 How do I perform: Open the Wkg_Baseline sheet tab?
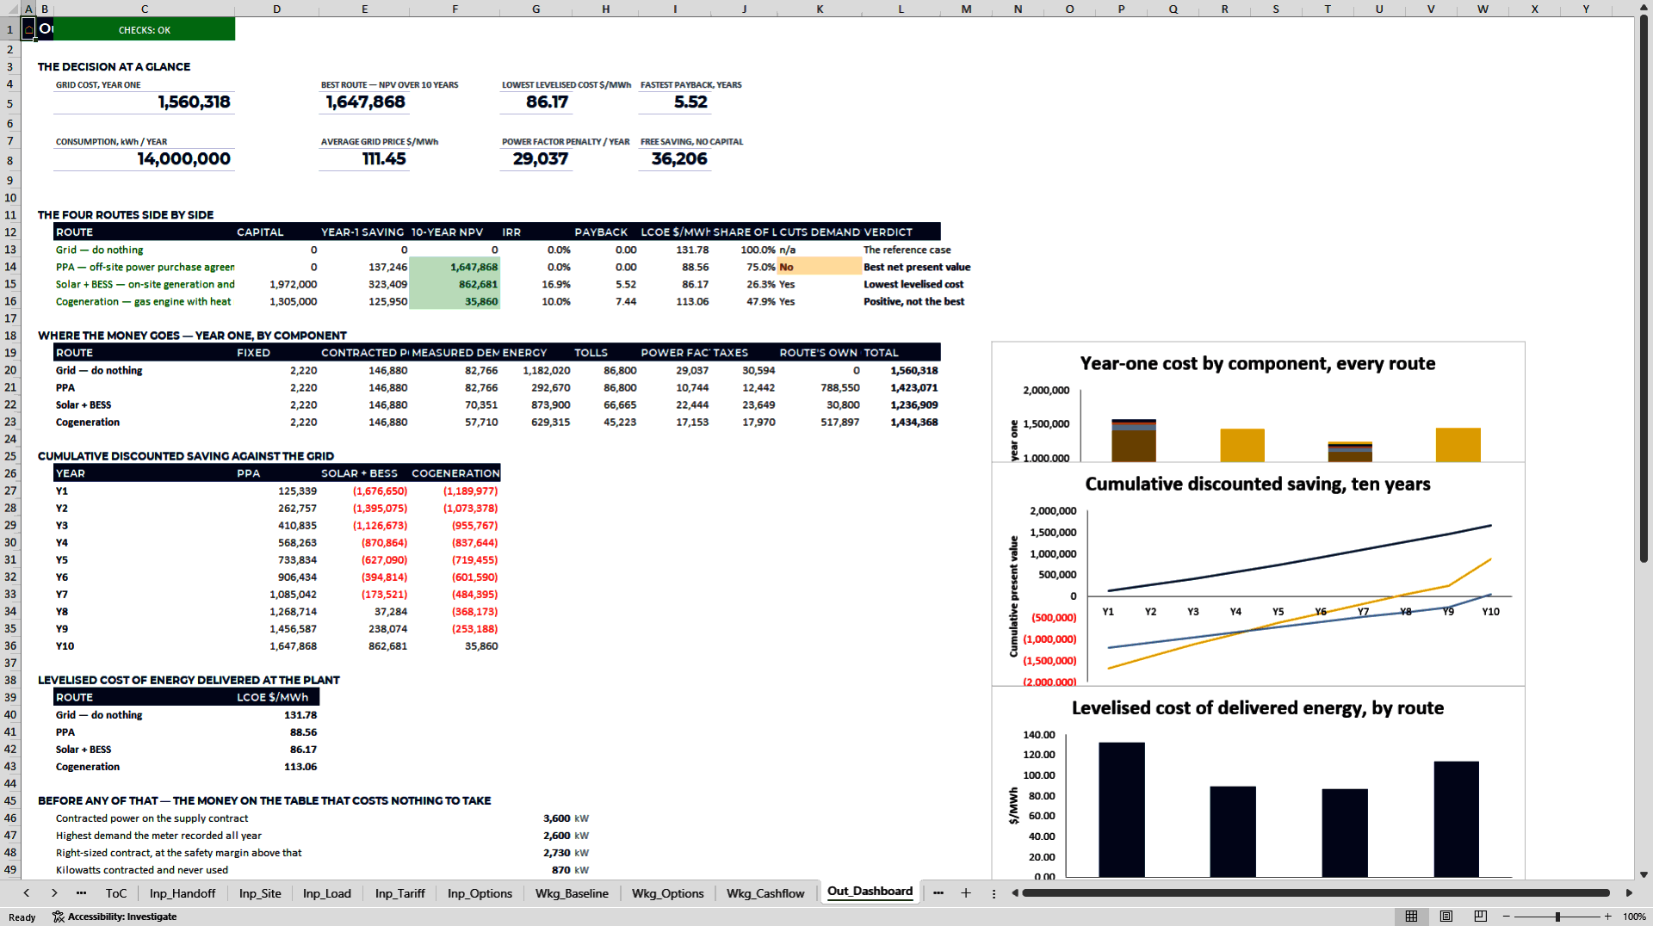[572, 893]
